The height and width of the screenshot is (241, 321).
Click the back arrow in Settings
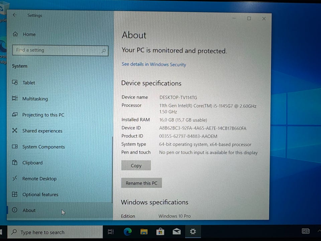(15, 15)
